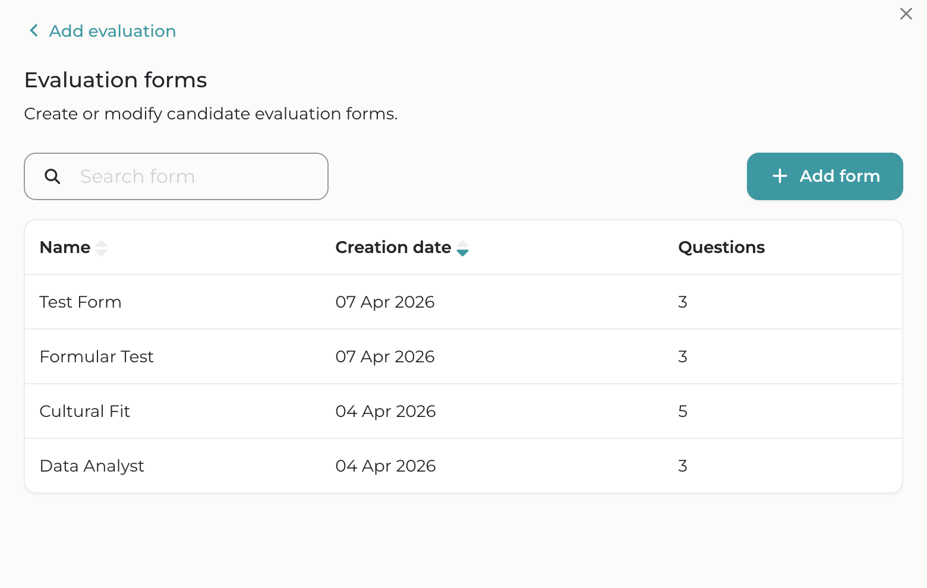
Task: Click Cultural Fit's 04 Apr 2026 date
Action: [385, 411]
